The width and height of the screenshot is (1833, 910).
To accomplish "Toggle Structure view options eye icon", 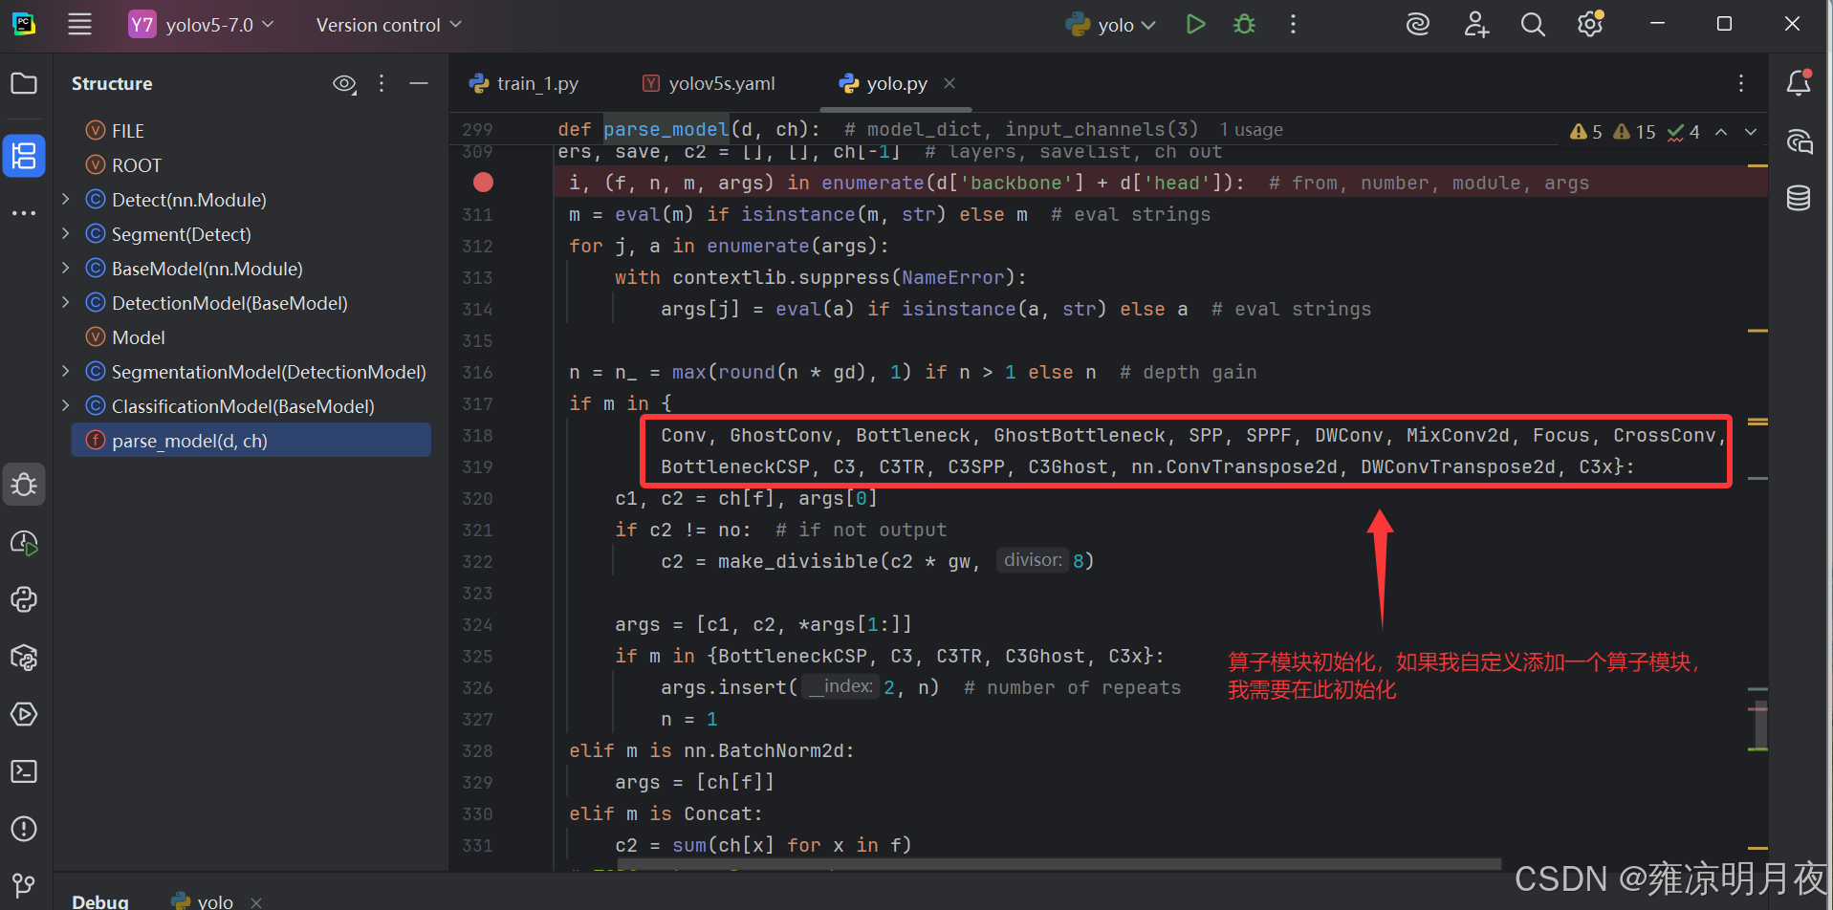I will click(x=344, y=84).
